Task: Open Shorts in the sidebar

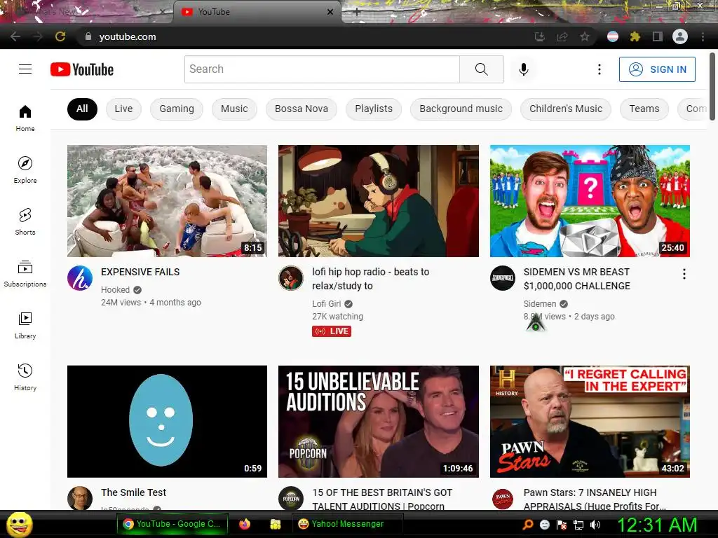Action: pyautogui.click(x=25, y=221)
